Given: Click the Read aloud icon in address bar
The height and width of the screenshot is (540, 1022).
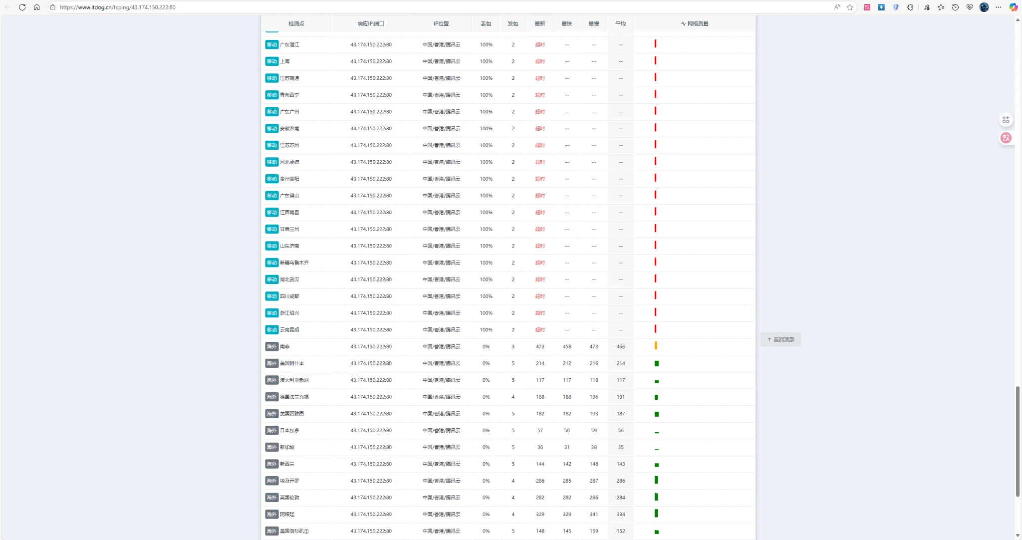Looking at the screenshot, I should coord(837,7).
